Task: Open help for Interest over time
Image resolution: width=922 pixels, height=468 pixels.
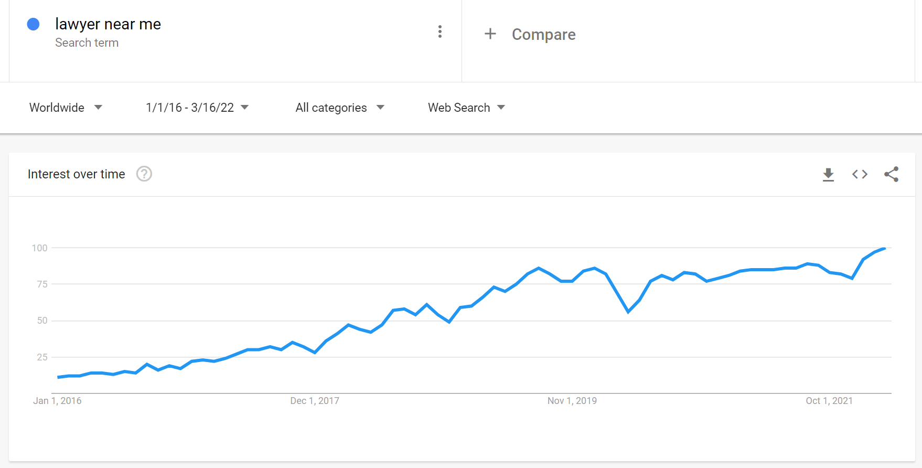Action: pyautogui.click(x=144, y=174)
